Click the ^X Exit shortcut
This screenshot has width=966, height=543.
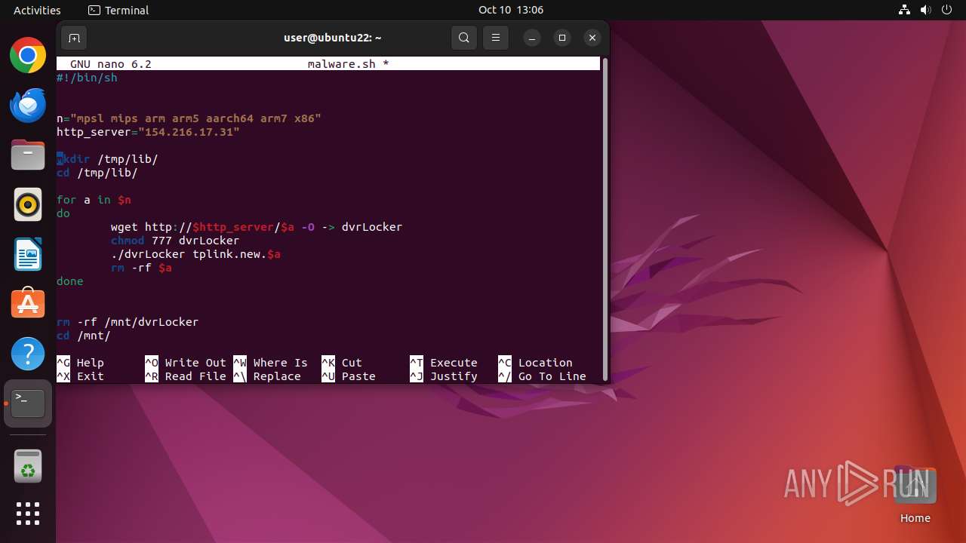tap(80, 376)
